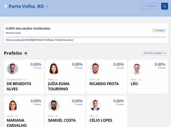
Task: Click the outlined button left of search
Action: (x=150, y=6)
